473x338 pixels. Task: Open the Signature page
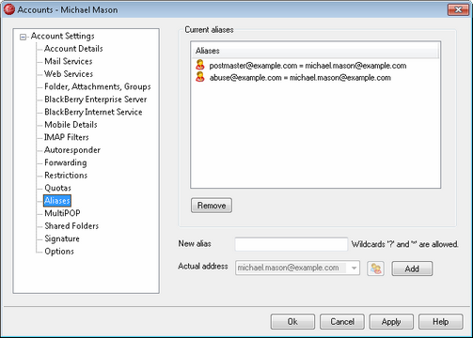62,238
